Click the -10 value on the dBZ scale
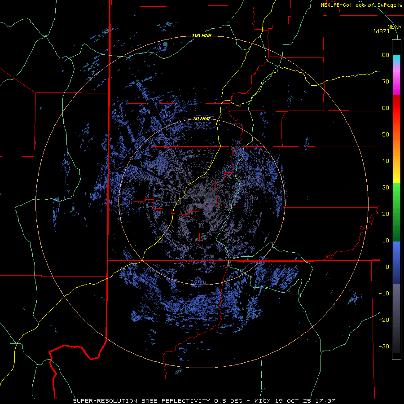Screen dimensions: 404x404 pos(384,293)
